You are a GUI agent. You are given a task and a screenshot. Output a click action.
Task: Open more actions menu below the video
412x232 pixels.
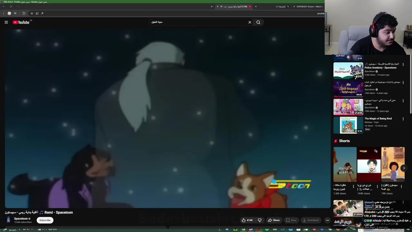coord(327,220)
